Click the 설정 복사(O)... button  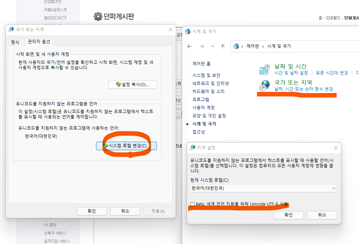coord(133,85)
